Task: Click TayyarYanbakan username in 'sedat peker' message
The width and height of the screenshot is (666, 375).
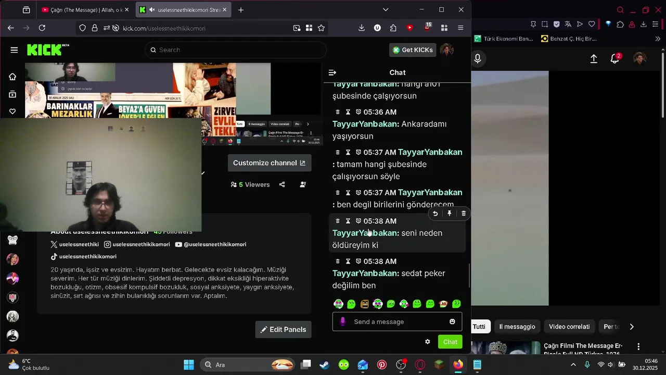Action: 366,273
